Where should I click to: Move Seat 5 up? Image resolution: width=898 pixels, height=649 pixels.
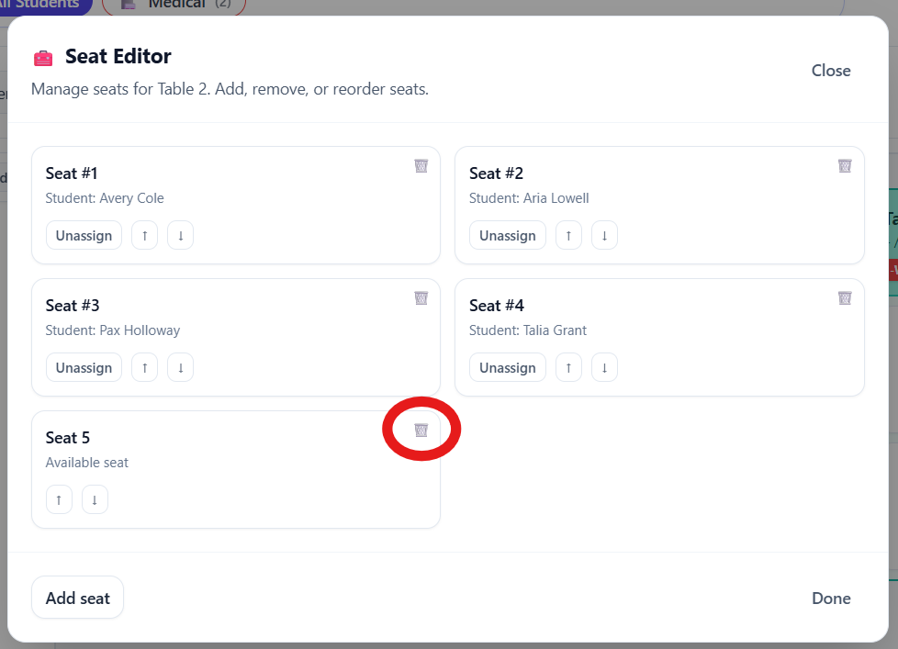[59, 500]
